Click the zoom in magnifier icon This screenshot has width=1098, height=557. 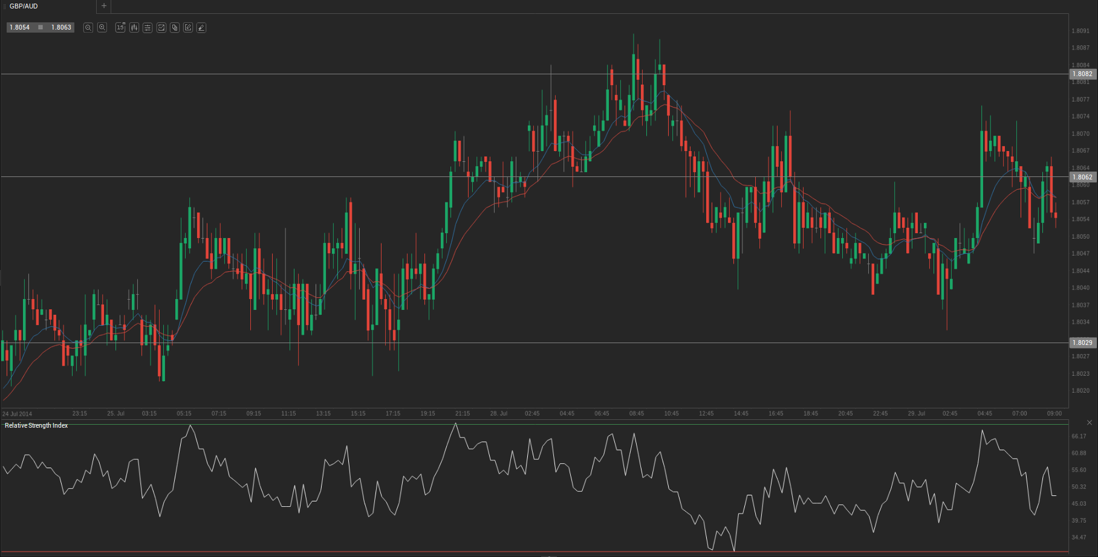click(102, 28)
